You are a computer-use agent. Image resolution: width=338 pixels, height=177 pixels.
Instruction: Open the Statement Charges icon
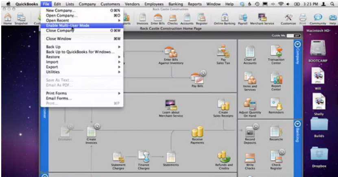click(x=118, y=161)
